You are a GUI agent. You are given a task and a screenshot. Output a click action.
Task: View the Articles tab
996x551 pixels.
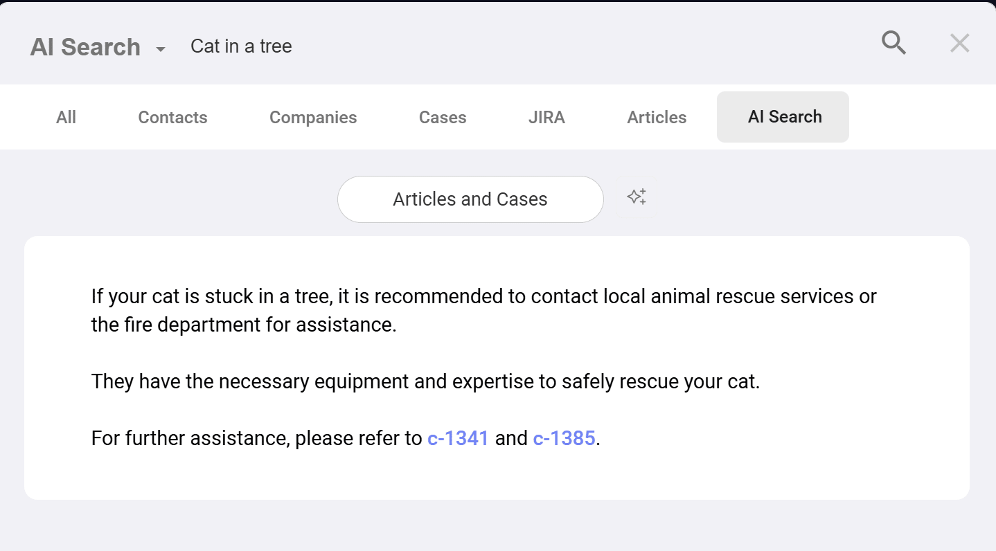click(x=657, y=118)
